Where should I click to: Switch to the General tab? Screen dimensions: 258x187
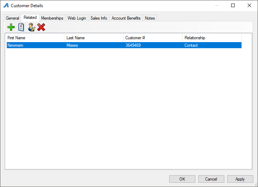[x=13, y=18]
